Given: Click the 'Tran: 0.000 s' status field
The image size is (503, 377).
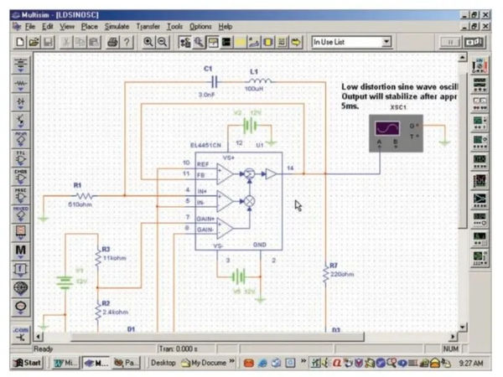Looking at the screenshot, I should (x=186, y=349).
